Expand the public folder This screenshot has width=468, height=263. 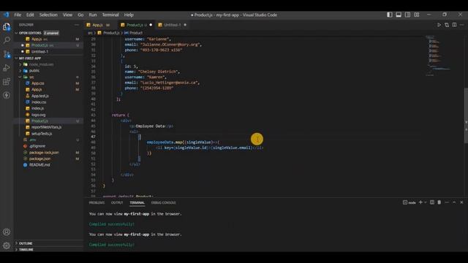(x=34, y=71)
